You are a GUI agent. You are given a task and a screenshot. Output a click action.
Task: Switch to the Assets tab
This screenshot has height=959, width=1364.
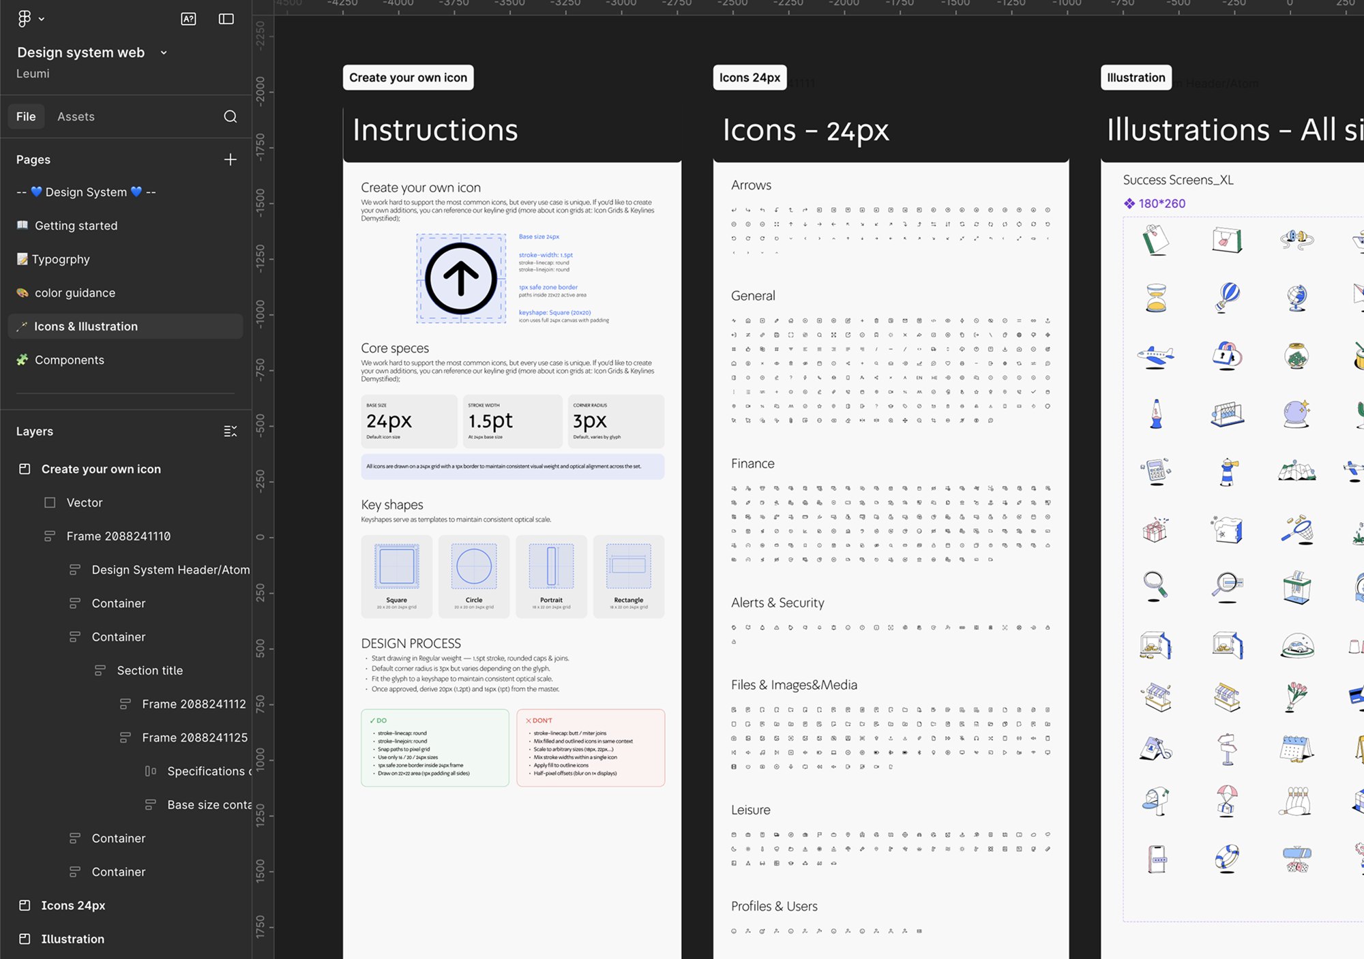[x=76, y=117]
